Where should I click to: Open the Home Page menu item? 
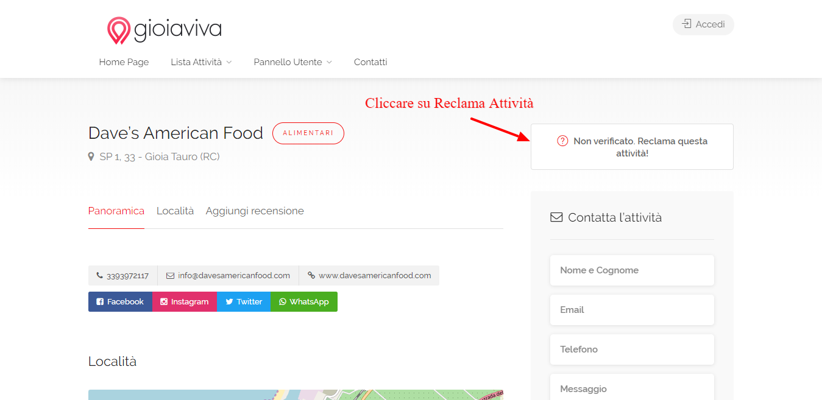(x=124, y=62)
